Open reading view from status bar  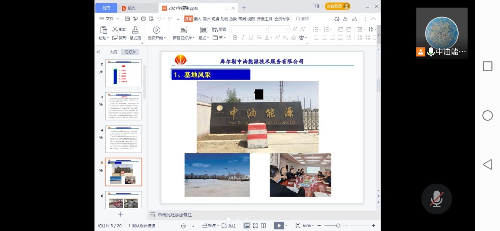pos(263,225)
